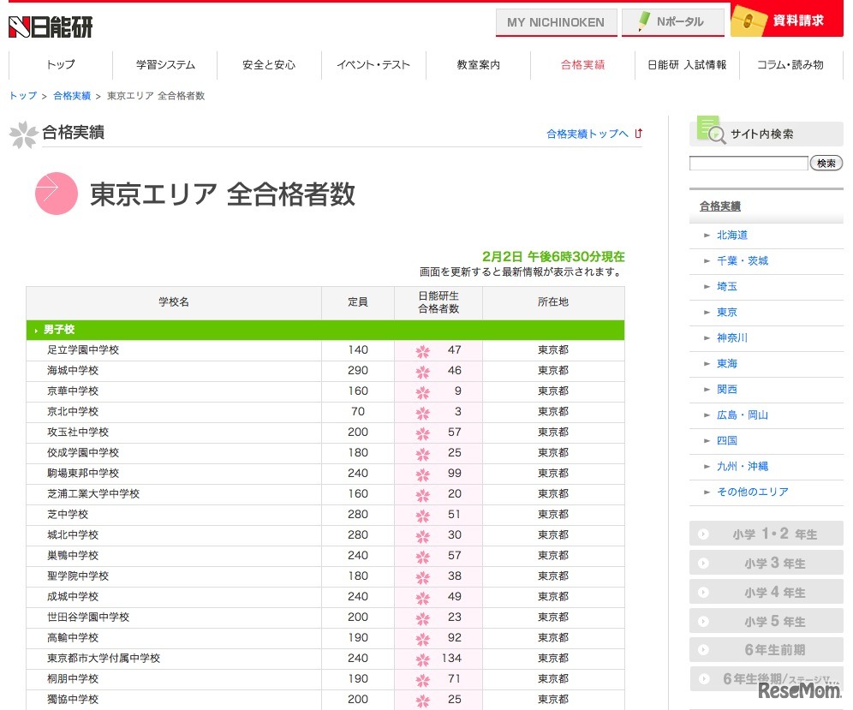The height and width of the screenshot is (710, 853).
Task: Open the コラム・読み物 menu item
Action: [790, 63]
